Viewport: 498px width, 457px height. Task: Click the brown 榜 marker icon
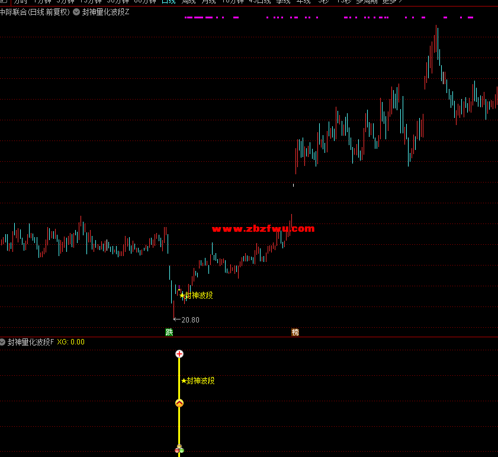[295, 333]
